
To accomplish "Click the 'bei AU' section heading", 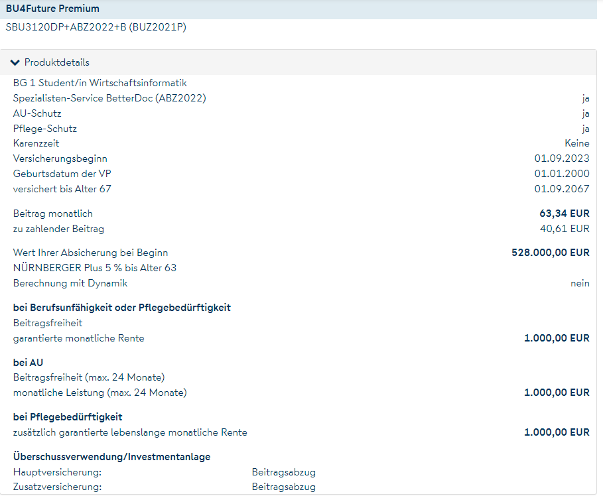I will (x=28, y=363).
